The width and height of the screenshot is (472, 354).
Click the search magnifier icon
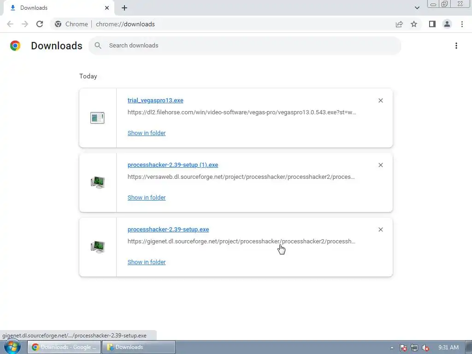(x=98, y=46)
